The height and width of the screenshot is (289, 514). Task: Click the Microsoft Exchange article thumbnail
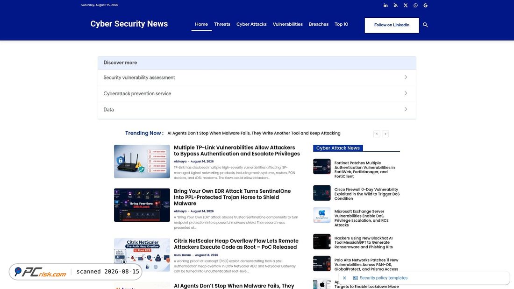click(322, 215)
